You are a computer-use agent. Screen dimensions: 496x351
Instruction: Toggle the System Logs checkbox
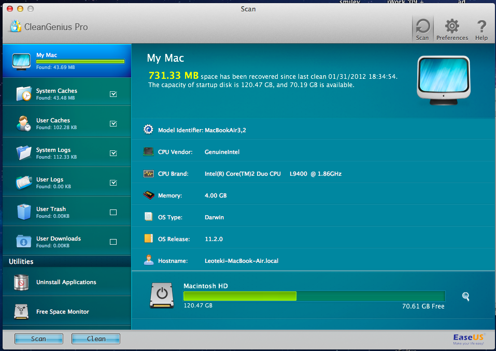pyautogui.click(x=114, y=153)
